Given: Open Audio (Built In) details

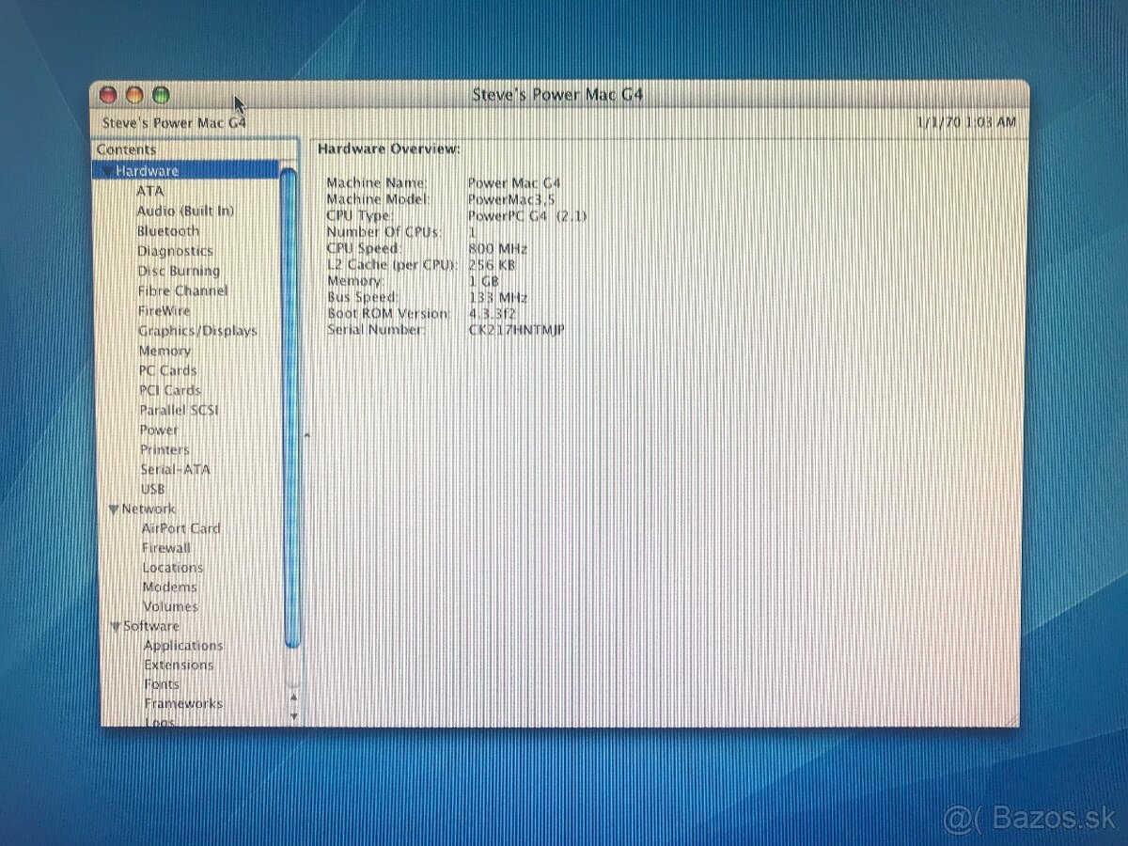Looking at the screenshot, I should (x=185, y=211).
